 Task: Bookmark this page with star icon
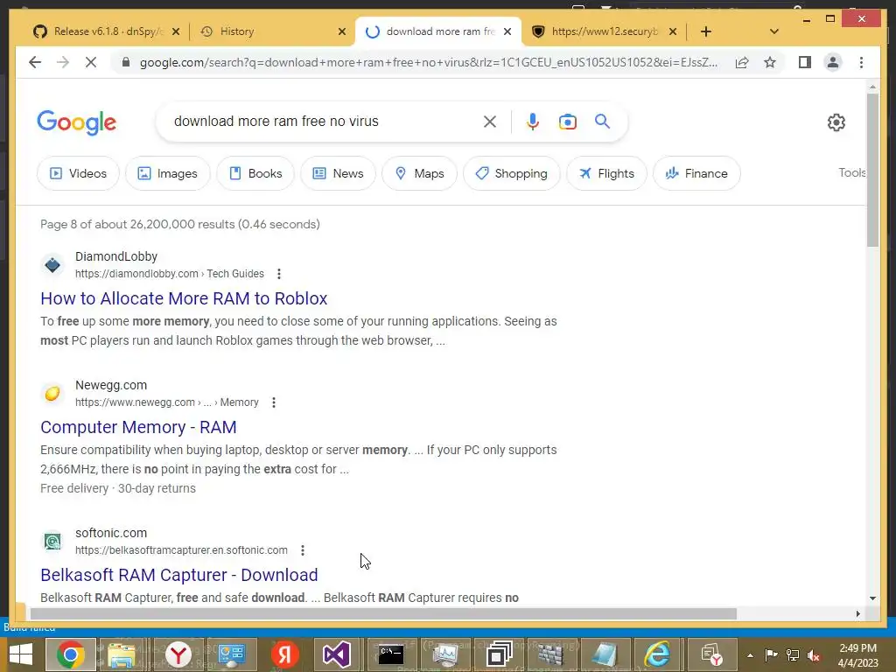pyautogui.click(x=770, y=62)
